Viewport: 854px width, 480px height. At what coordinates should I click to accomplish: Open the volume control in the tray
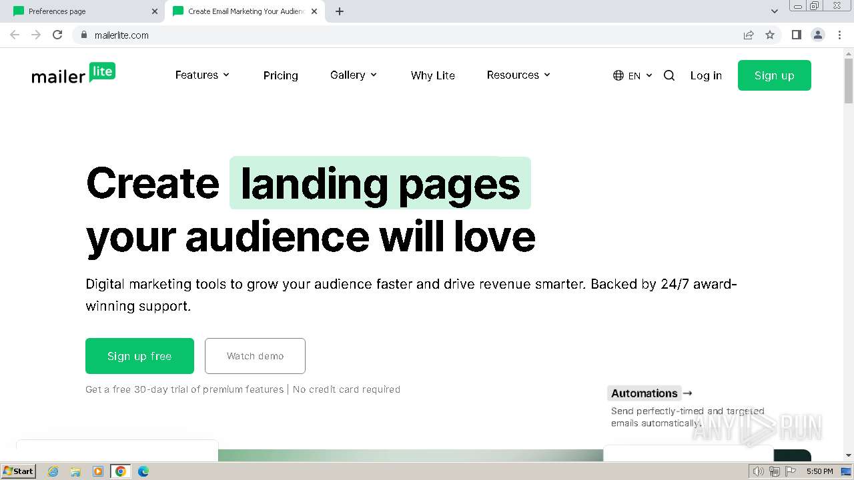tap(758, 471)
